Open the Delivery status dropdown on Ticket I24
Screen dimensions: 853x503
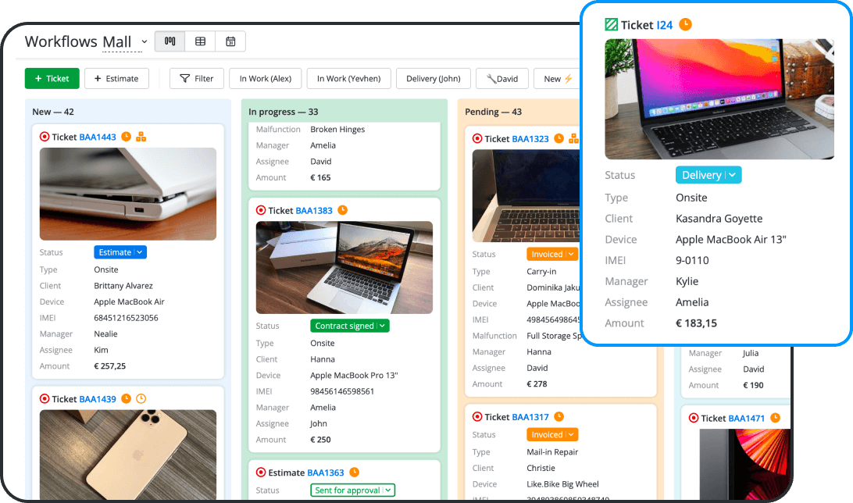pos(732,176)
